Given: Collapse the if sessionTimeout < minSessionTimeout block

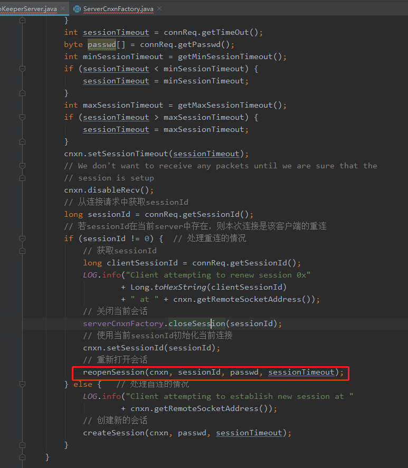Looking at the screenshot, I should 22,69.
